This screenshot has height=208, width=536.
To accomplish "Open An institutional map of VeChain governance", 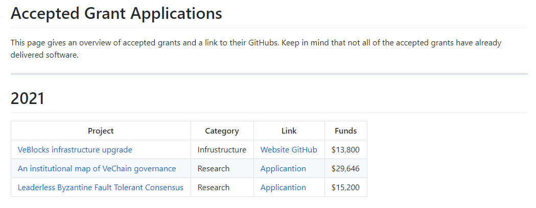I will click(x=97, y=168).
